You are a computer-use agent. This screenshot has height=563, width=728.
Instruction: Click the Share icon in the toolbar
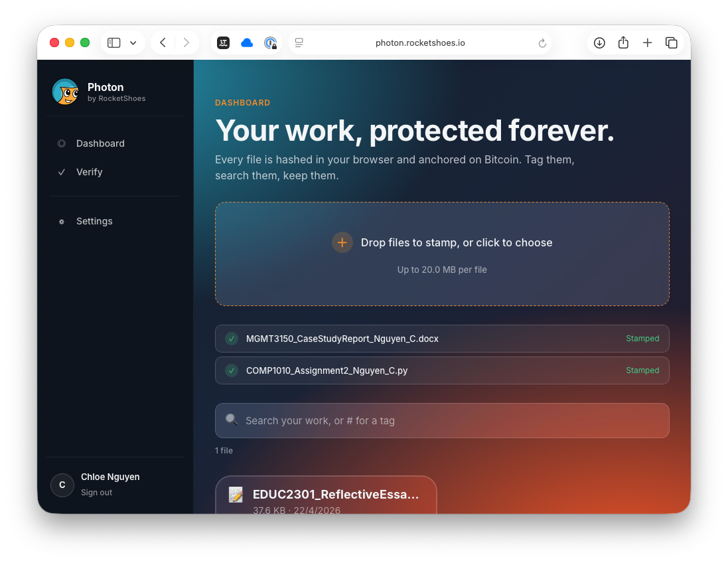(623, 43)
